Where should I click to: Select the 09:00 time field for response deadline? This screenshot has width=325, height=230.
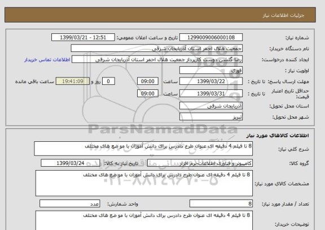[148, 81]
